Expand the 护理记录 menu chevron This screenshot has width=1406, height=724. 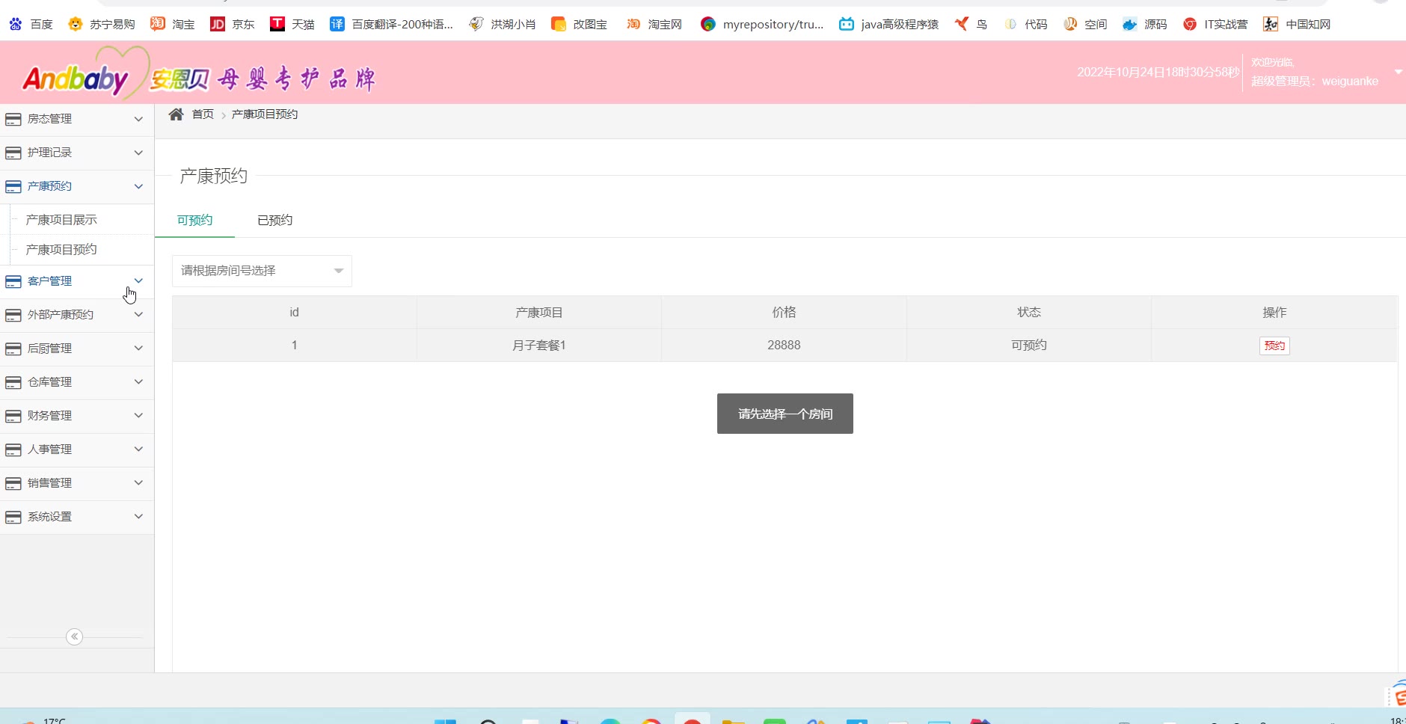[138, 153]
